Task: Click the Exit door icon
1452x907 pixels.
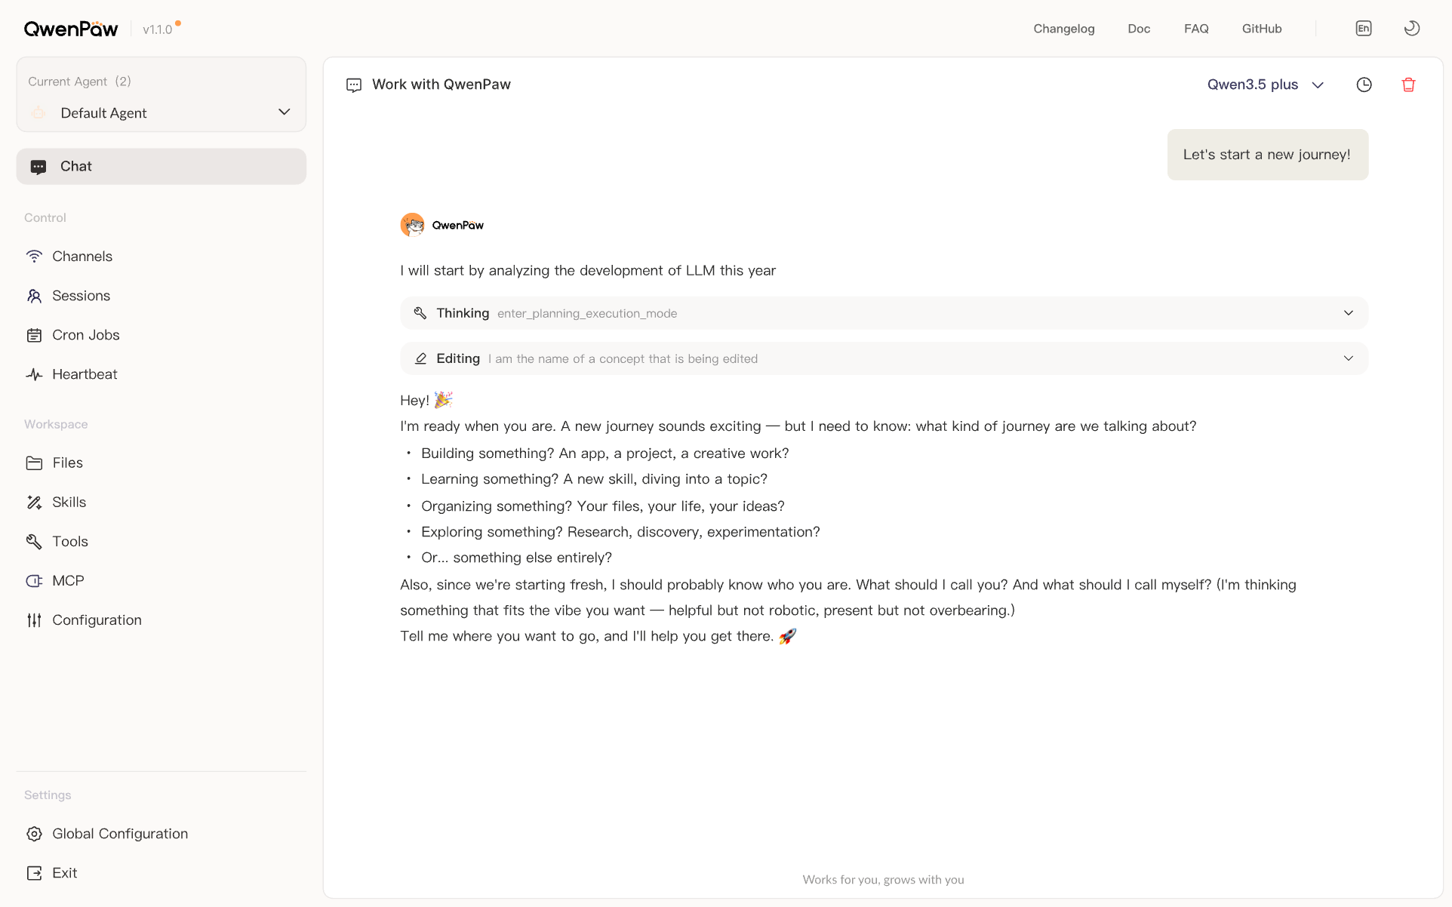Action: [x=34, y=873]
